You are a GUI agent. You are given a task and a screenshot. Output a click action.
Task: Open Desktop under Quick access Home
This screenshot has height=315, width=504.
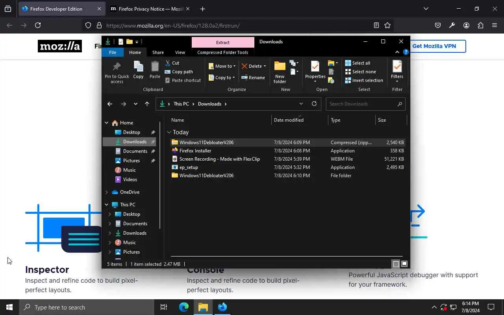131,132
